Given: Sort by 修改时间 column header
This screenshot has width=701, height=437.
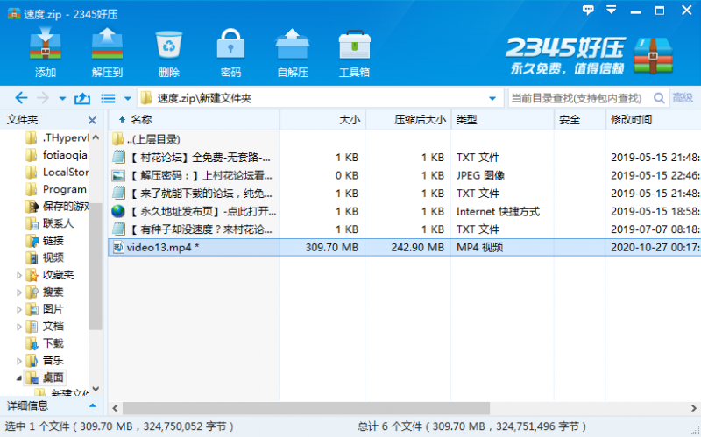Looking at the screenshot, I should [631, 120].
